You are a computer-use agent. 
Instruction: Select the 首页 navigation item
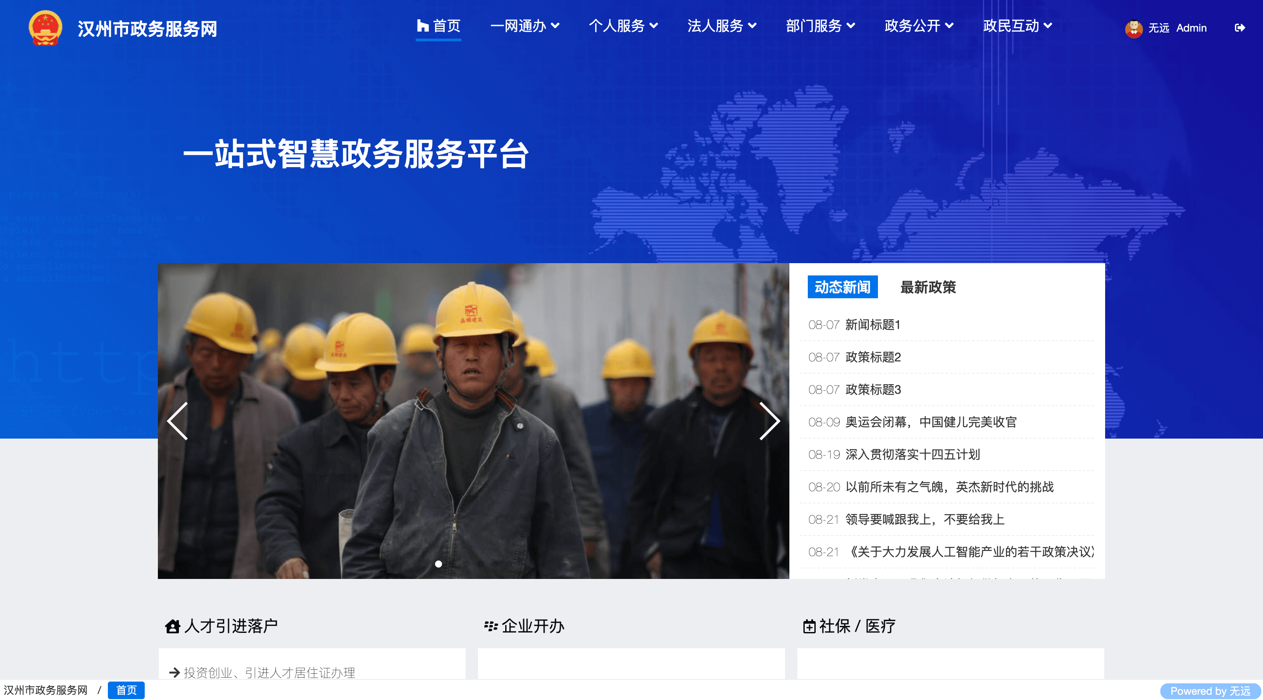(x=439, y=25)
